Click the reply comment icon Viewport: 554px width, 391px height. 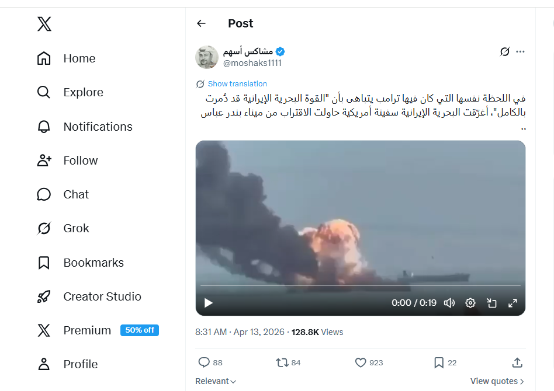[204, 362]
